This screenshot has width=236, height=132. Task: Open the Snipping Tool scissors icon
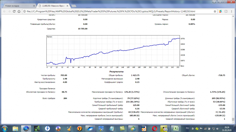[x=101, y=129]
